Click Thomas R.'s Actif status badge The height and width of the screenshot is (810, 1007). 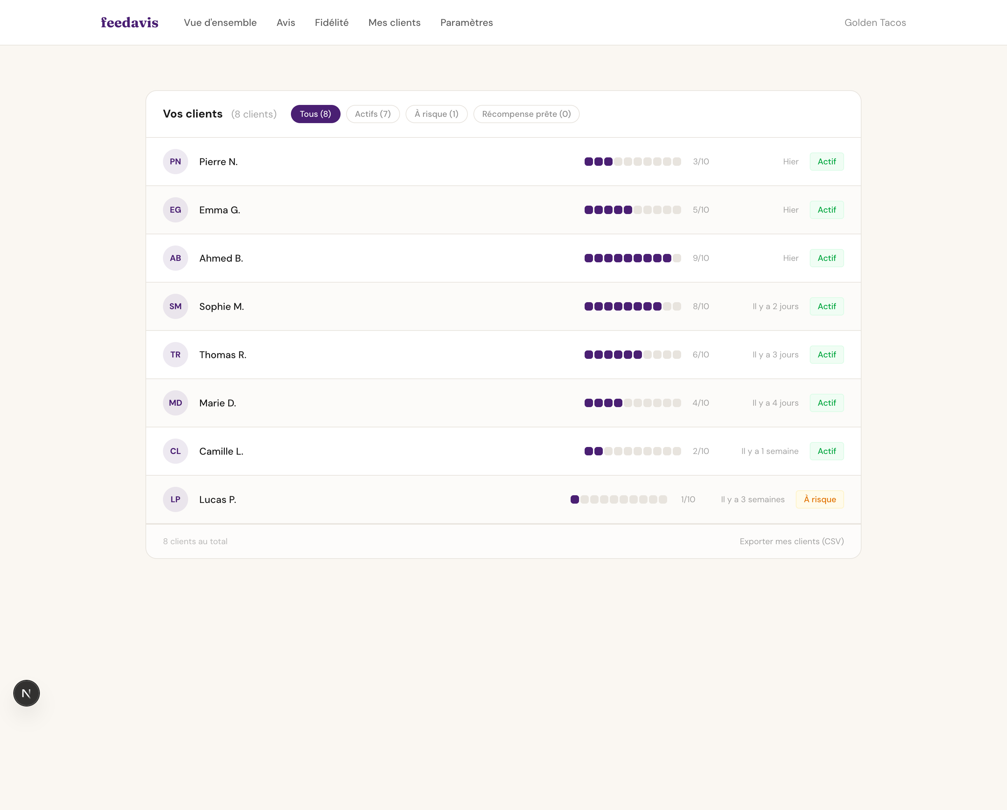[x=827, y=355]
